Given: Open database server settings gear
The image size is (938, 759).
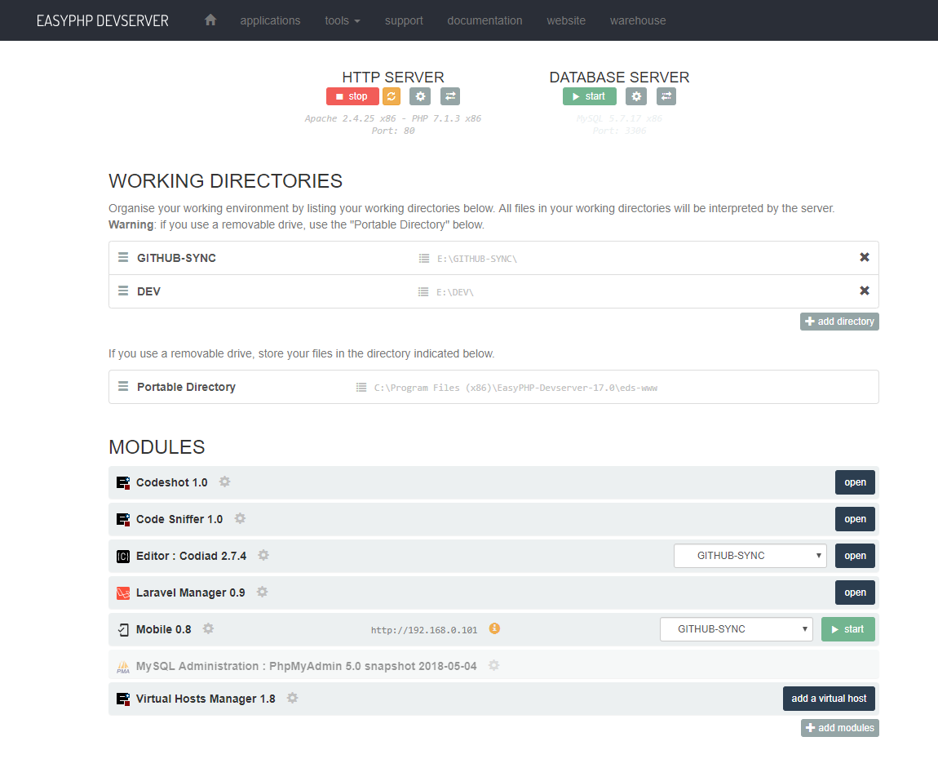Looking at the screenshot, I should tap(636, 96).
